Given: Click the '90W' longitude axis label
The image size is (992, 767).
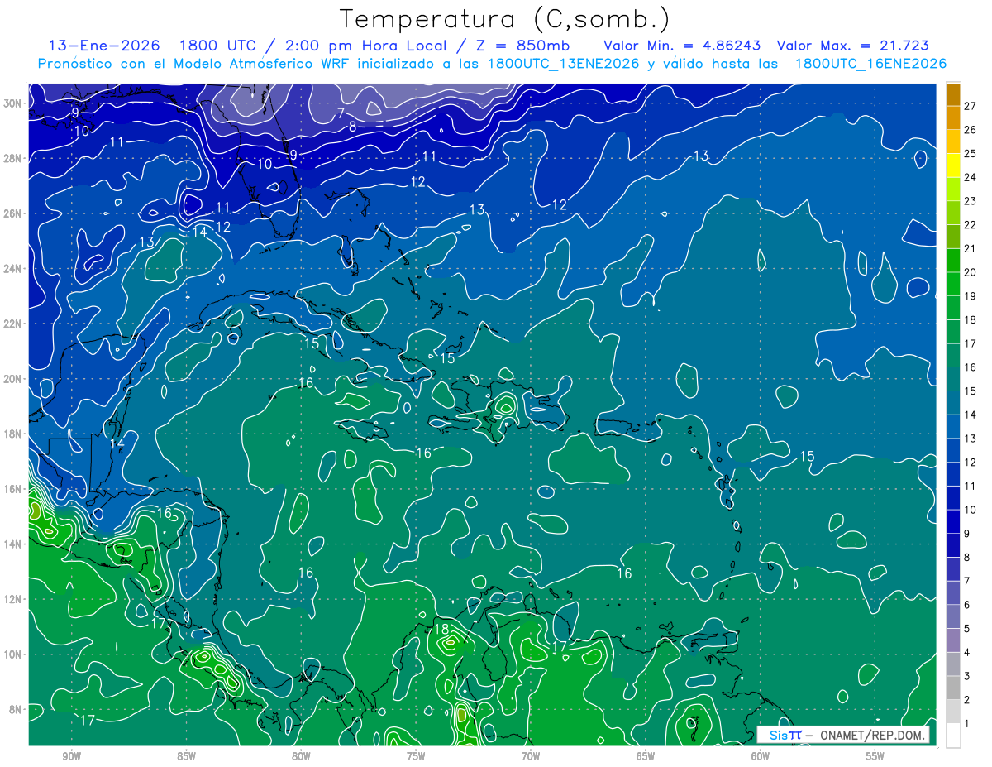Looking at the screenshot, I should [x=72, y=756].
